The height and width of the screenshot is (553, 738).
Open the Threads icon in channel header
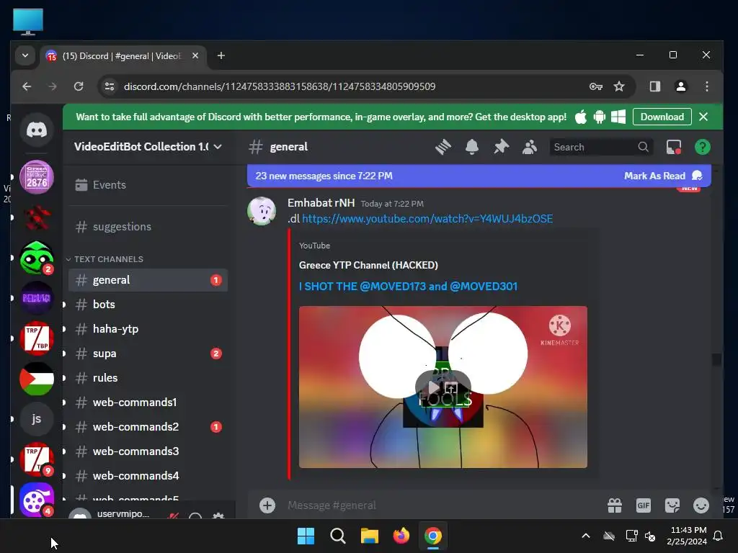point(443,147)
